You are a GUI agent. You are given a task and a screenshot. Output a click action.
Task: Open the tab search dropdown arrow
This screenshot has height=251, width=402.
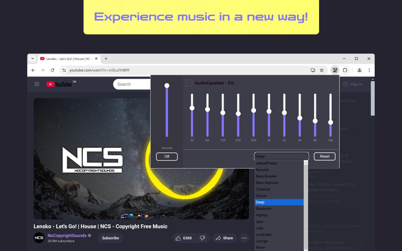pos(32,59)
